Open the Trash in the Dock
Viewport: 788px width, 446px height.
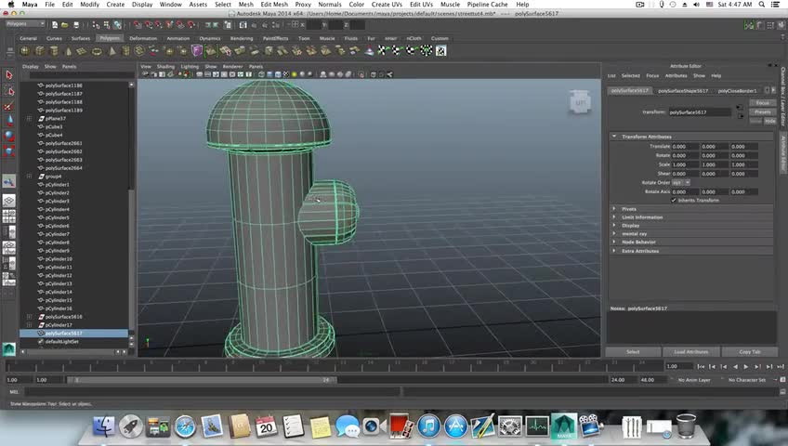[686, 426]
